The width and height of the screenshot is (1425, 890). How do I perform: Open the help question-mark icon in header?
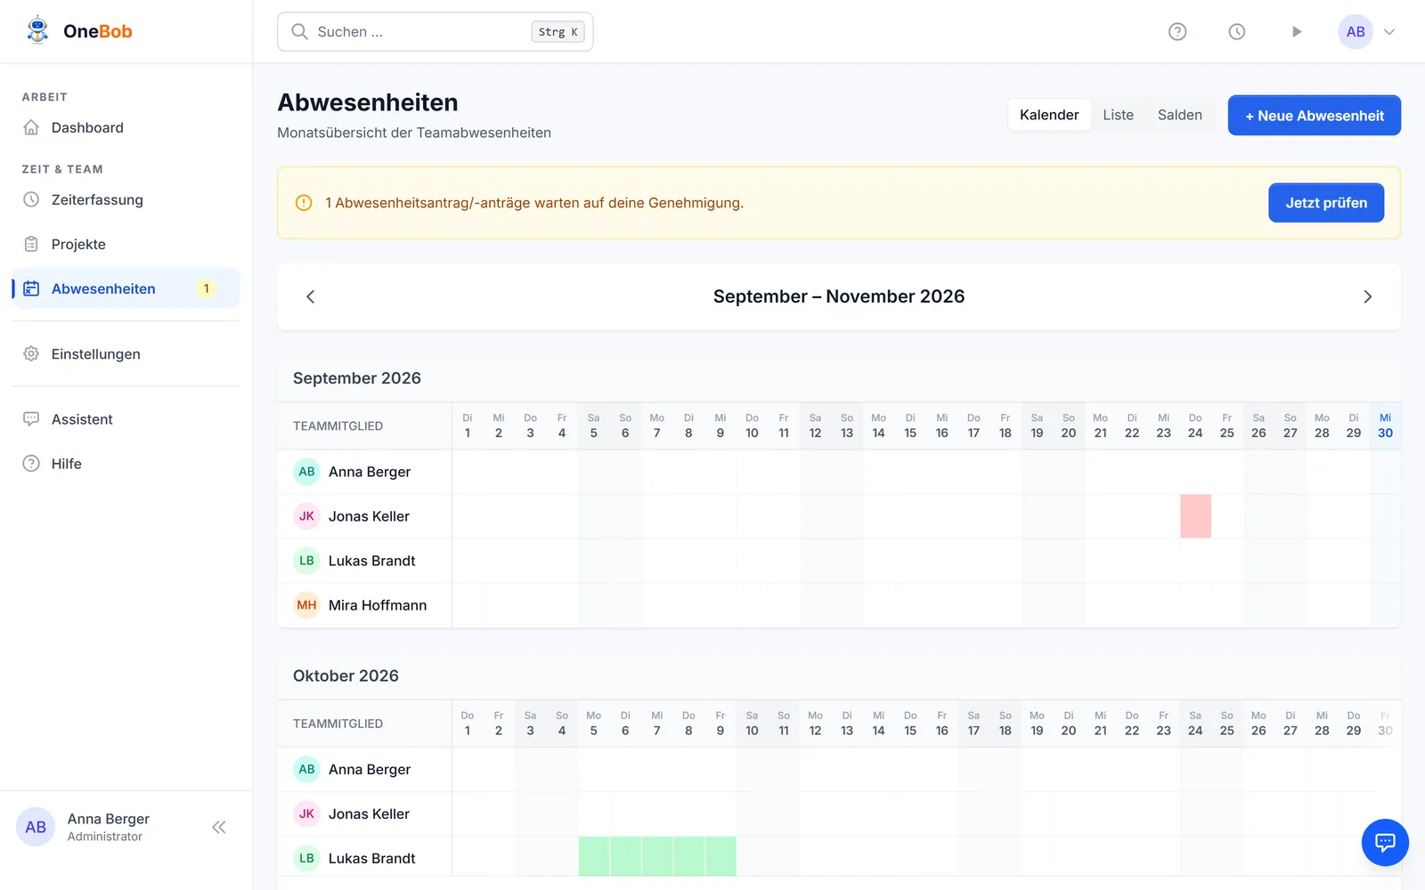[x=1177, y=32]
